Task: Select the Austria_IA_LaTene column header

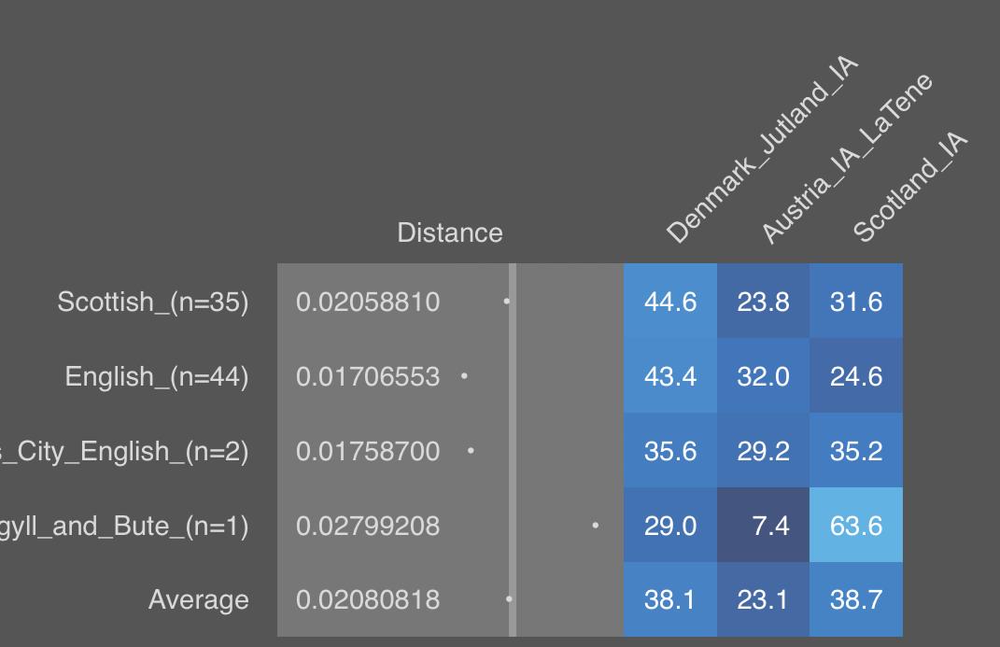Action: [846, 159]
